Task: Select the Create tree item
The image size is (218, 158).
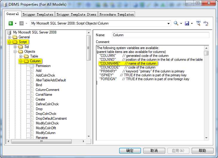Action: (40, 99)
